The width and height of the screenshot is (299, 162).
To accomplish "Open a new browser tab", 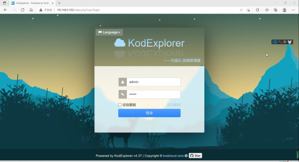I will tap(59, 3).
